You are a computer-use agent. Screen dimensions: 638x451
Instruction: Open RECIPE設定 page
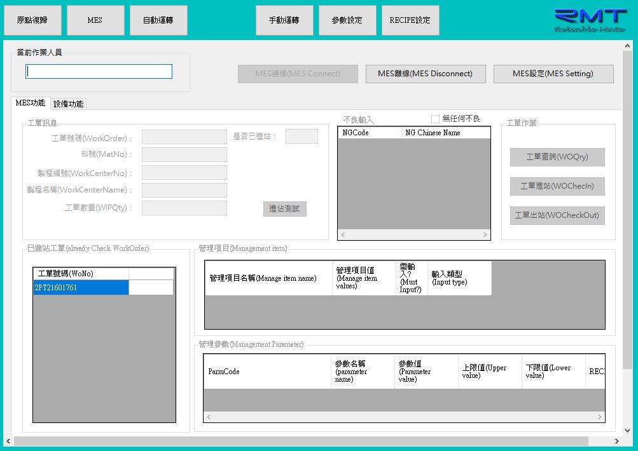[410, 20]
